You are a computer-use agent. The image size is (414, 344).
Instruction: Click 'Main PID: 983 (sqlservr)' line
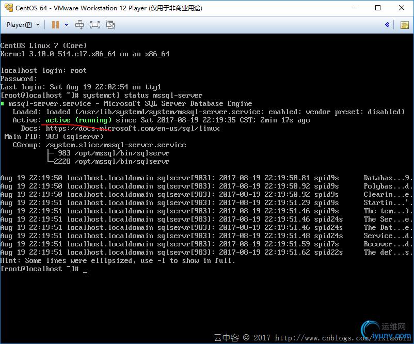tap(54, 136)
